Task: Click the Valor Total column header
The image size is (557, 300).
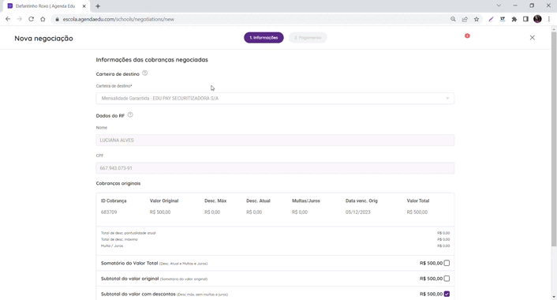Action: tap(418, 201)
